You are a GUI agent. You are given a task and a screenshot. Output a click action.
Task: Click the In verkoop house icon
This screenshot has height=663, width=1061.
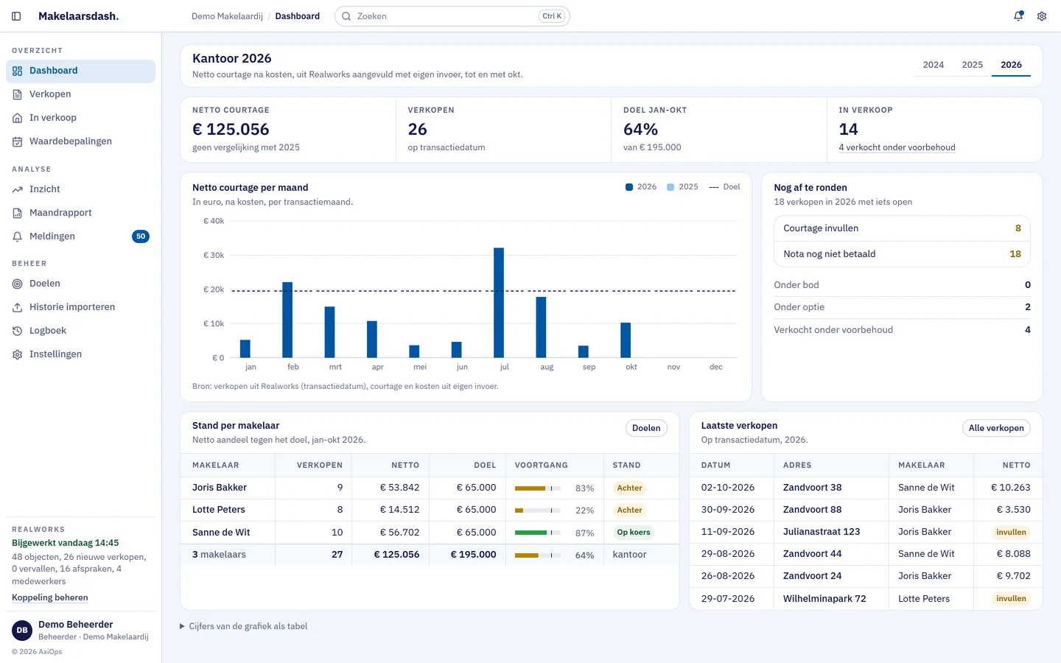pyautogui.click(x=18, y=119)
